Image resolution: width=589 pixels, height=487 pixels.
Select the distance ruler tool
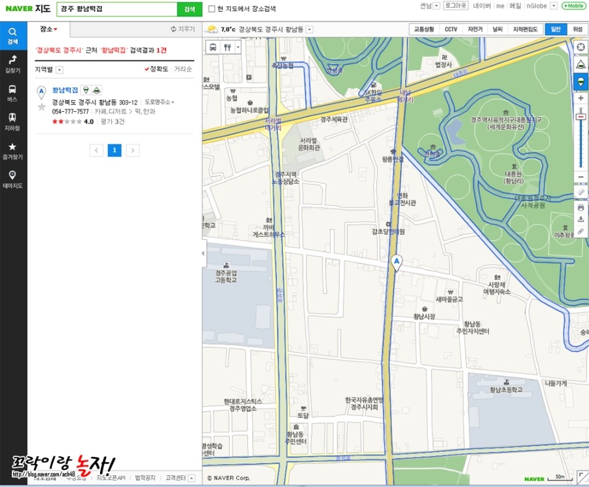pos(580,192)
